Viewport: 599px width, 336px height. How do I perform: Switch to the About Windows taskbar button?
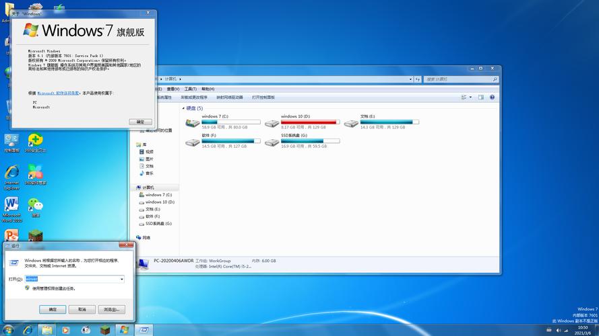(124, 330)
